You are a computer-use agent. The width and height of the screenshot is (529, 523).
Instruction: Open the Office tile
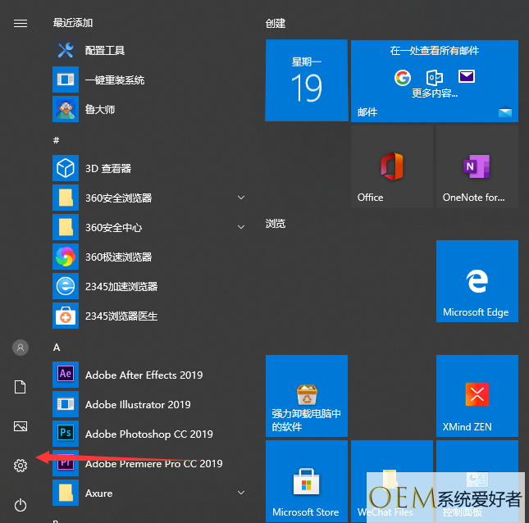(392, 166)
